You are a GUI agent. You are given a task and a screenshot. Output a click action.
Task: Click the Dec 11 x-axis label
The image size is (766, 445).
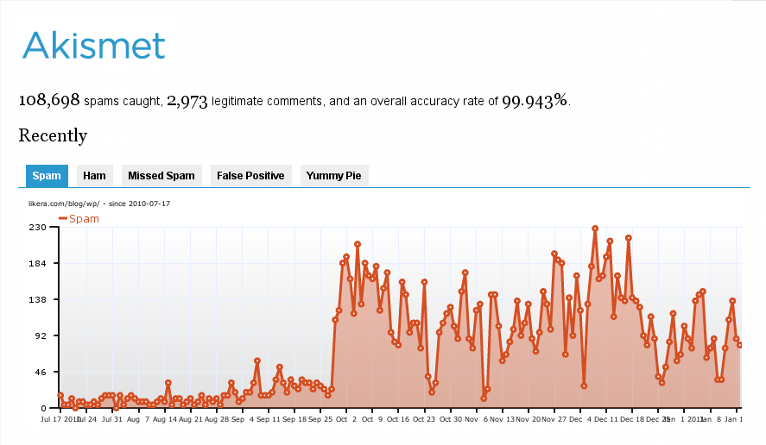coord(606,419)
